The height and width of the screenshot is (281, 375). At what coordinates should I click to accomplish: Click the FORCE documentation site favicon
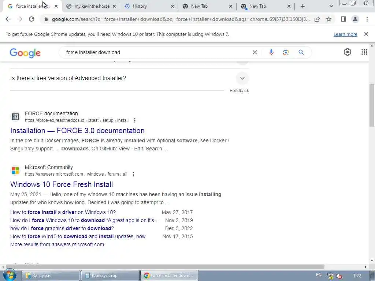[x=15, y=117]
